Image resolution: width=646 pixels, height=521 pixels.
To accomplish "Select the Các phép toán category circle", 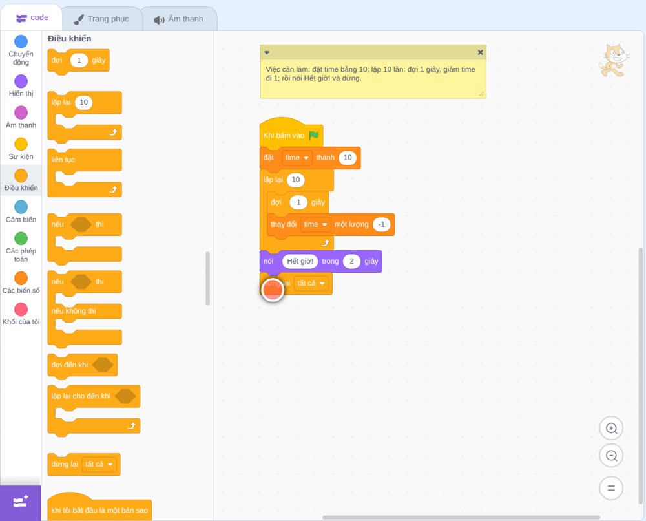I will pyautogui.click(x=21, y=239).
